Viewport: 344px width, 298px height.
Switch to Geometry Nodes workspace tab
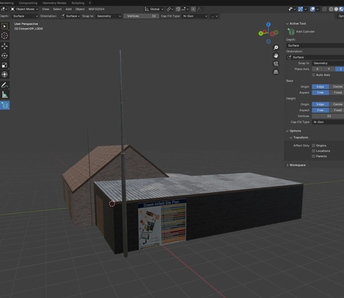point(54,3)
